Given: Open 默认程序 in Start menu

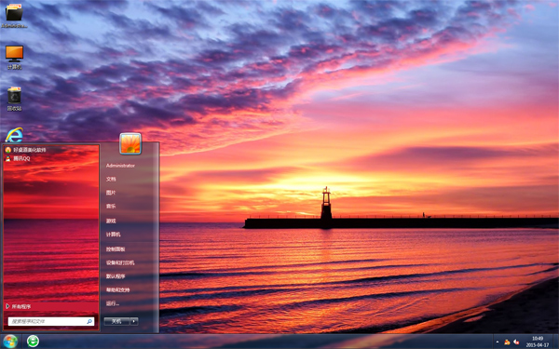Looking at the screenshot, I should [116, 276].
